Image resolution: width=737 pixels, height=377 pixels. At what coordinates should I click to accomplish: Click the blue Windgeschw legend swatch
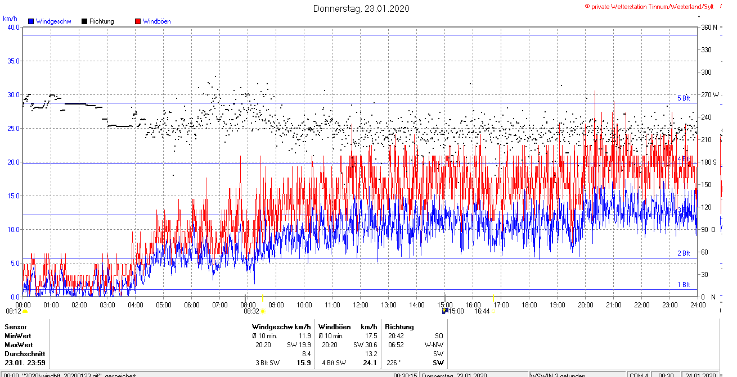[31, 21]
